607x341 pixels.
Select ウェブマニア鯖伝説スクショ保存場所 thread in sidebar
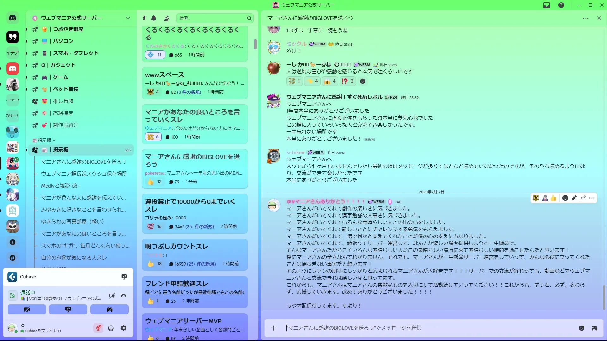[84, 174]
